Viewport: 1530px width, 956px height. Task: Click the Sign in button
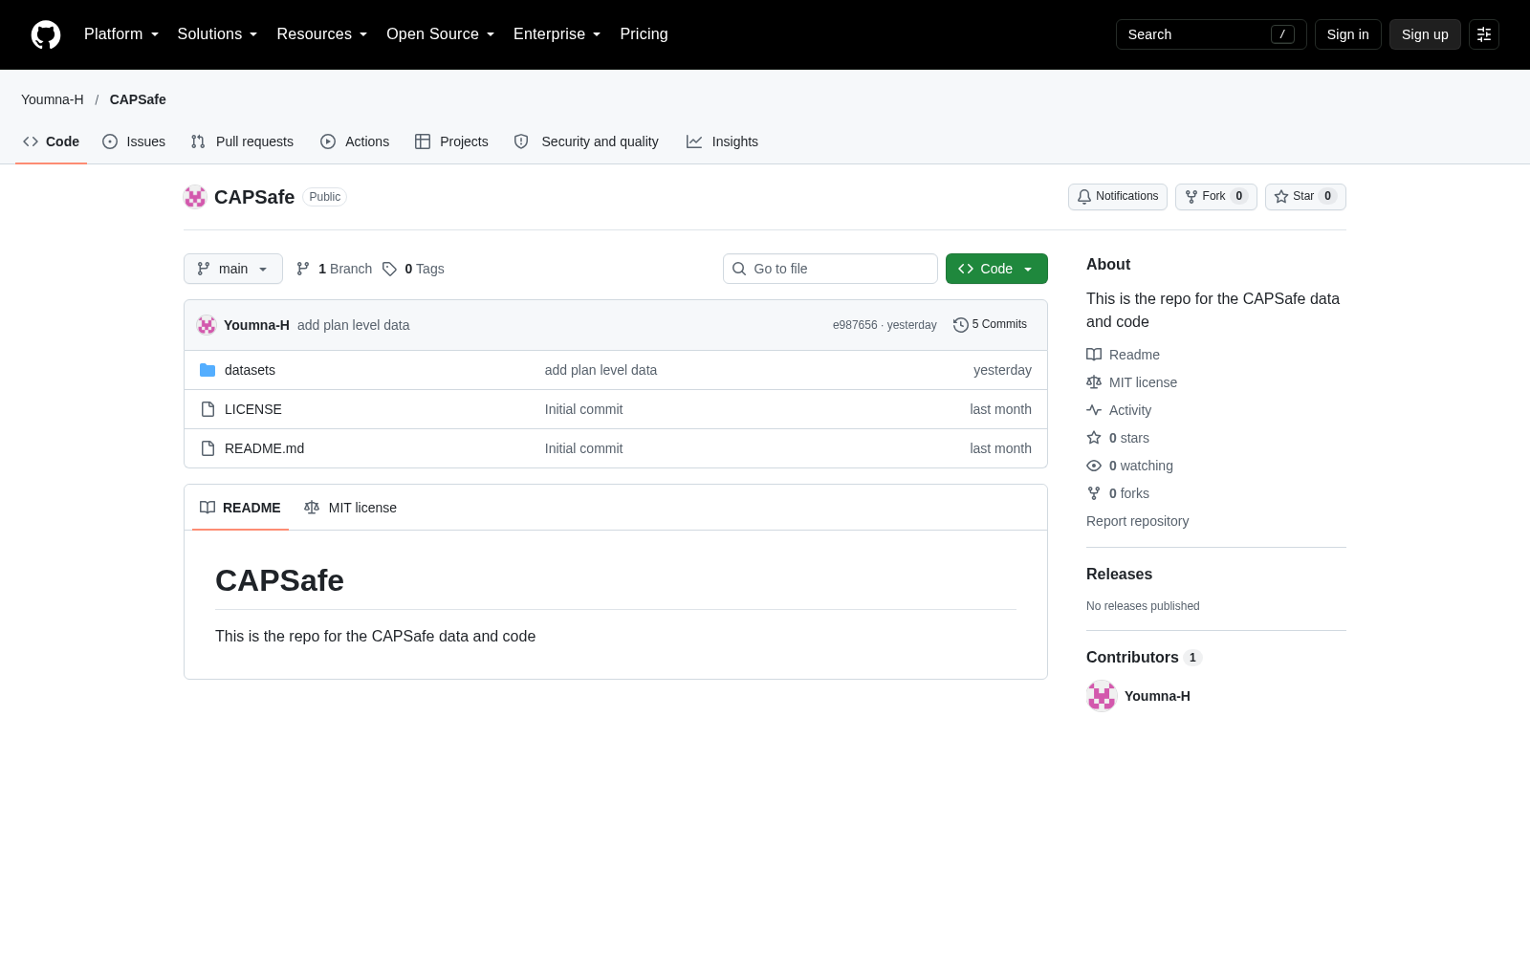(x=1347, y=34)
